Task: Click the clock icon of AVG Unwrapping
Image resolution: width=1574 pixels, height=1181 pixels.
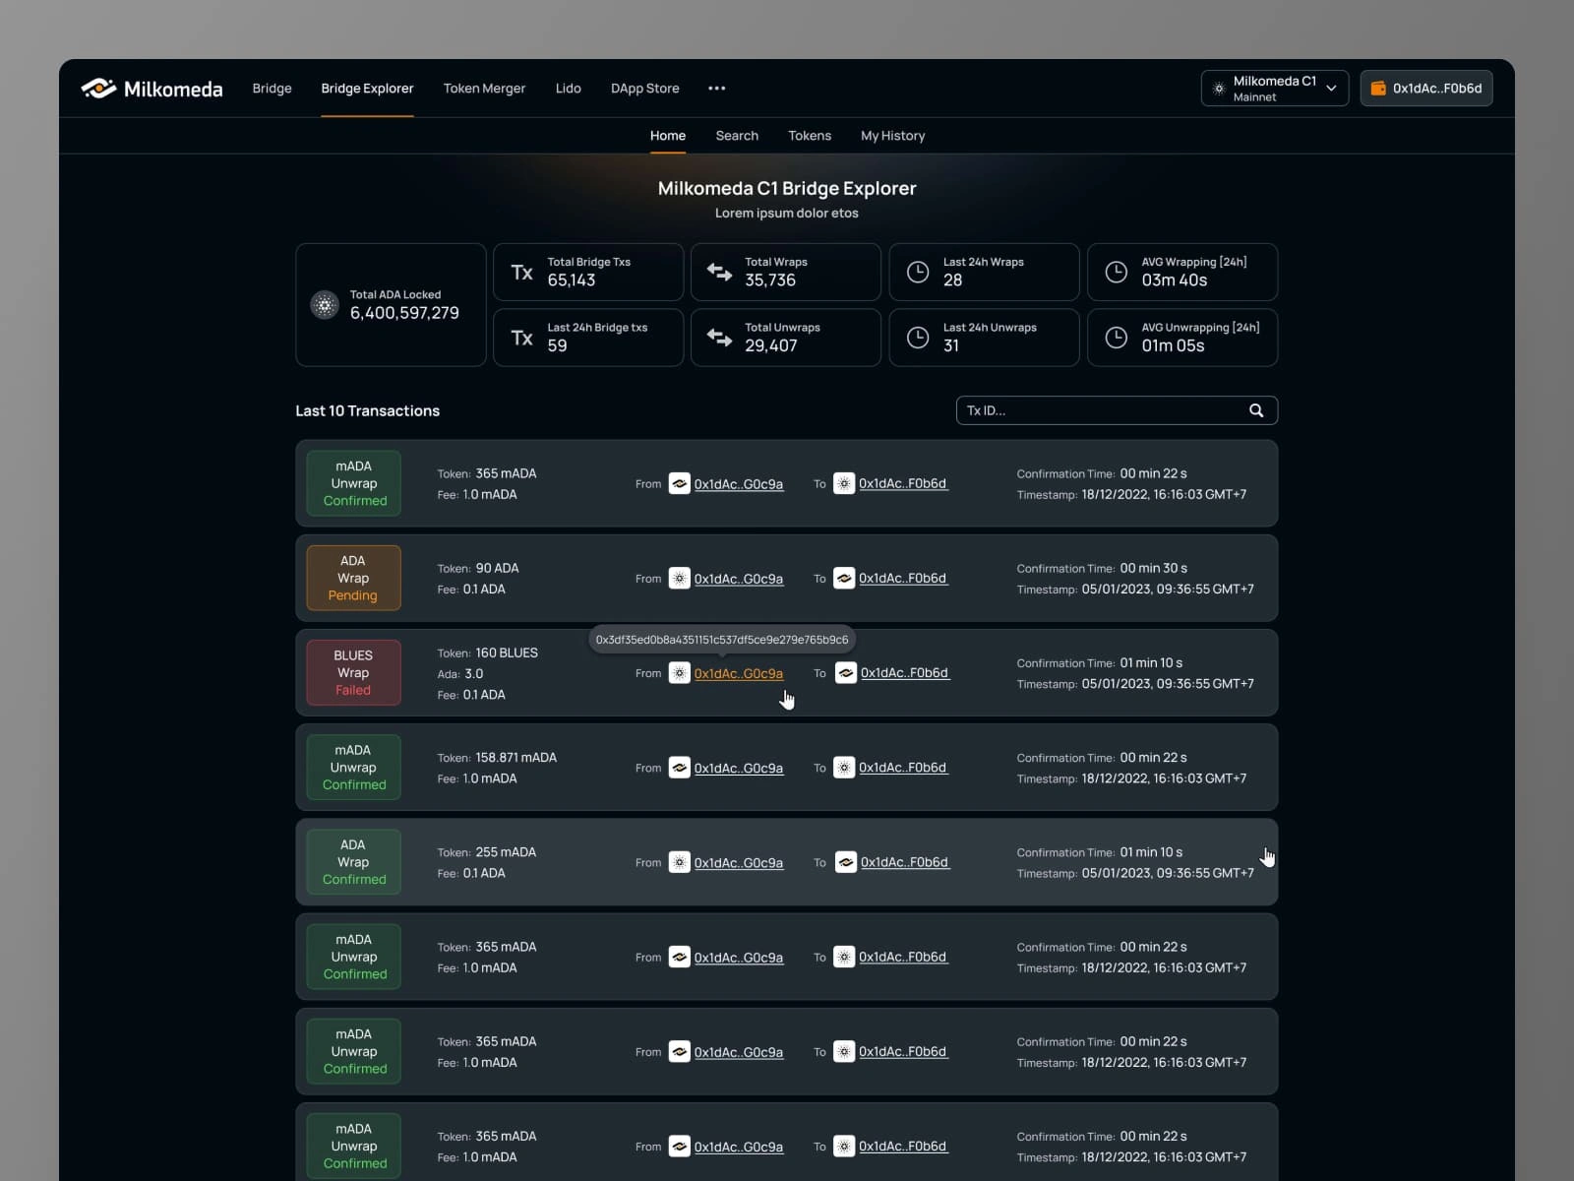Action: pyautogui.click(x=1117, y=338)
